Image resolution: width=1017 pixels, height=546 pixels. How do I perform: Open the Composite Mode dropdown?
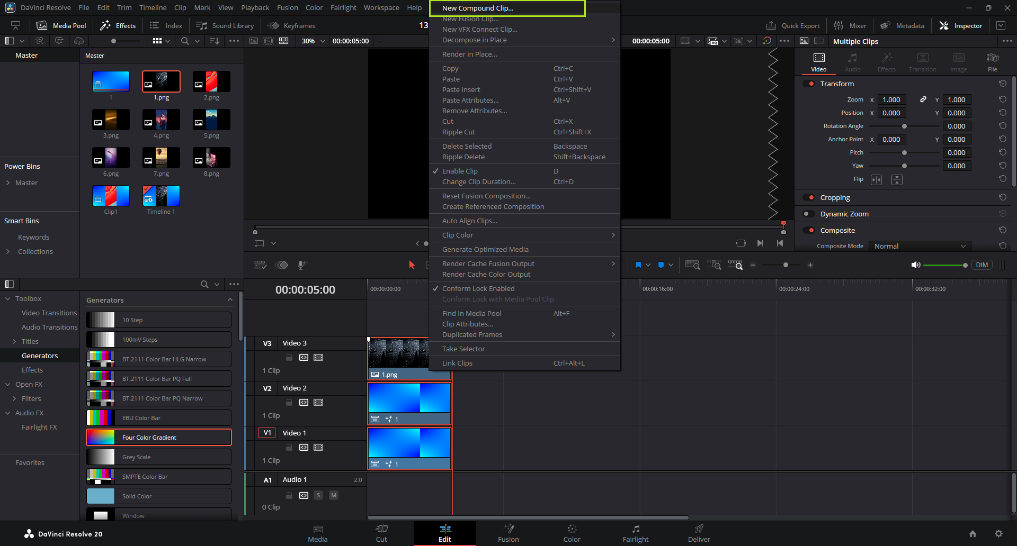pyautogui.click(x=920, y=246)
